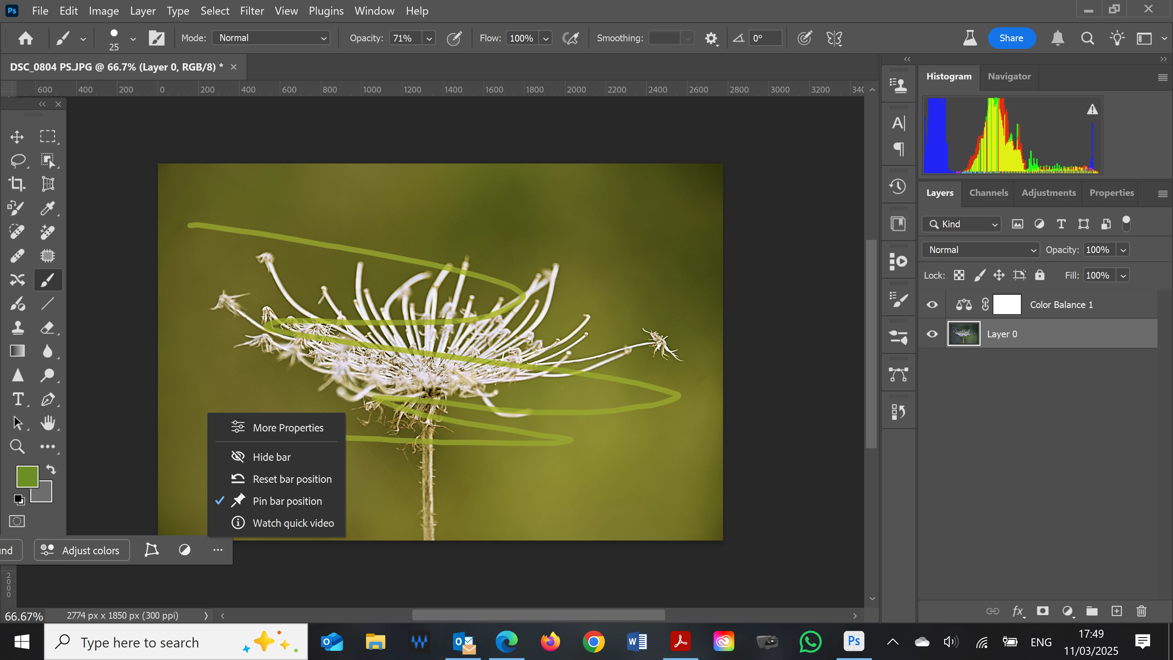Toggle Layer 0 visibility eye
1173x660 pixels.
click(x=932, y=334)
